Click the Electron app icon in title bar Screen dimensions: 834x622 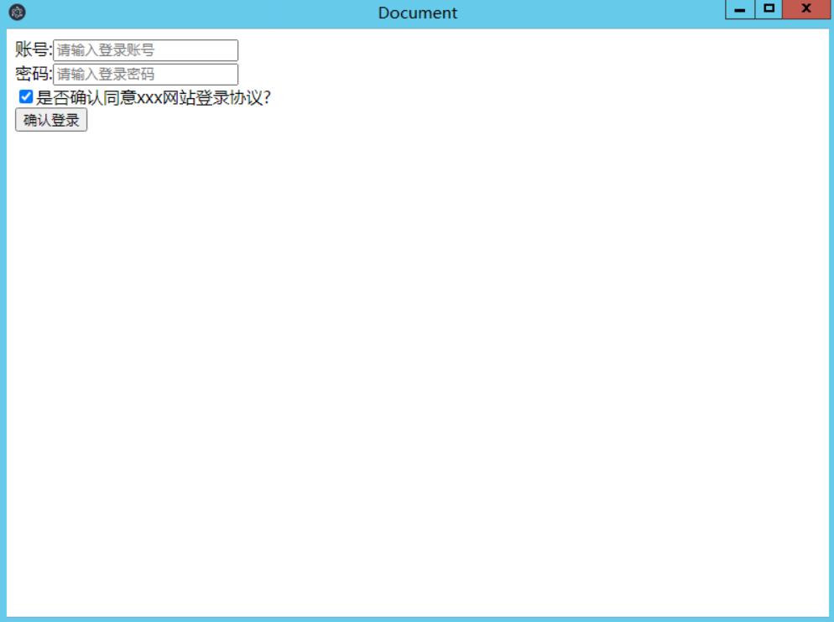[x=17, y=13]
